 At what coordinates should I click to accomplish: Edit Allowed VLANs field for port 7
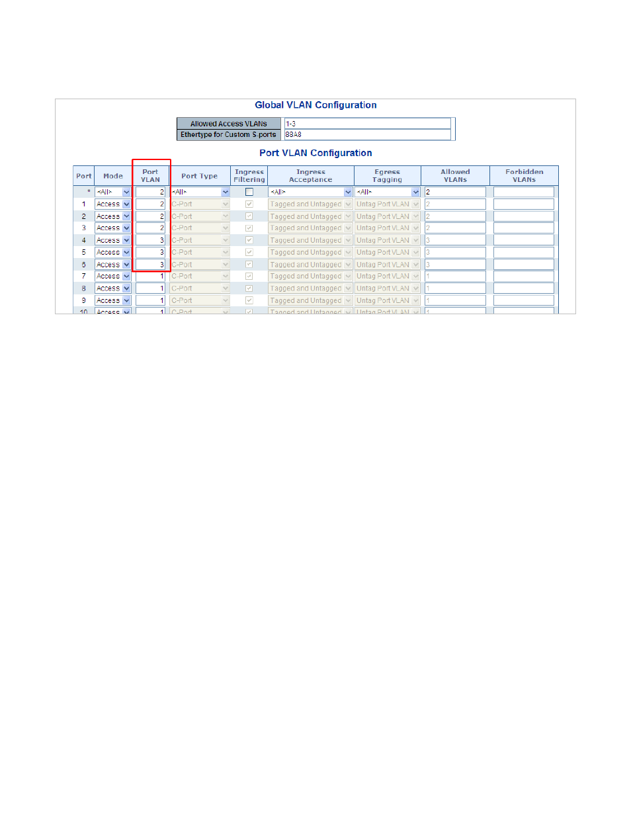(455, 276)
